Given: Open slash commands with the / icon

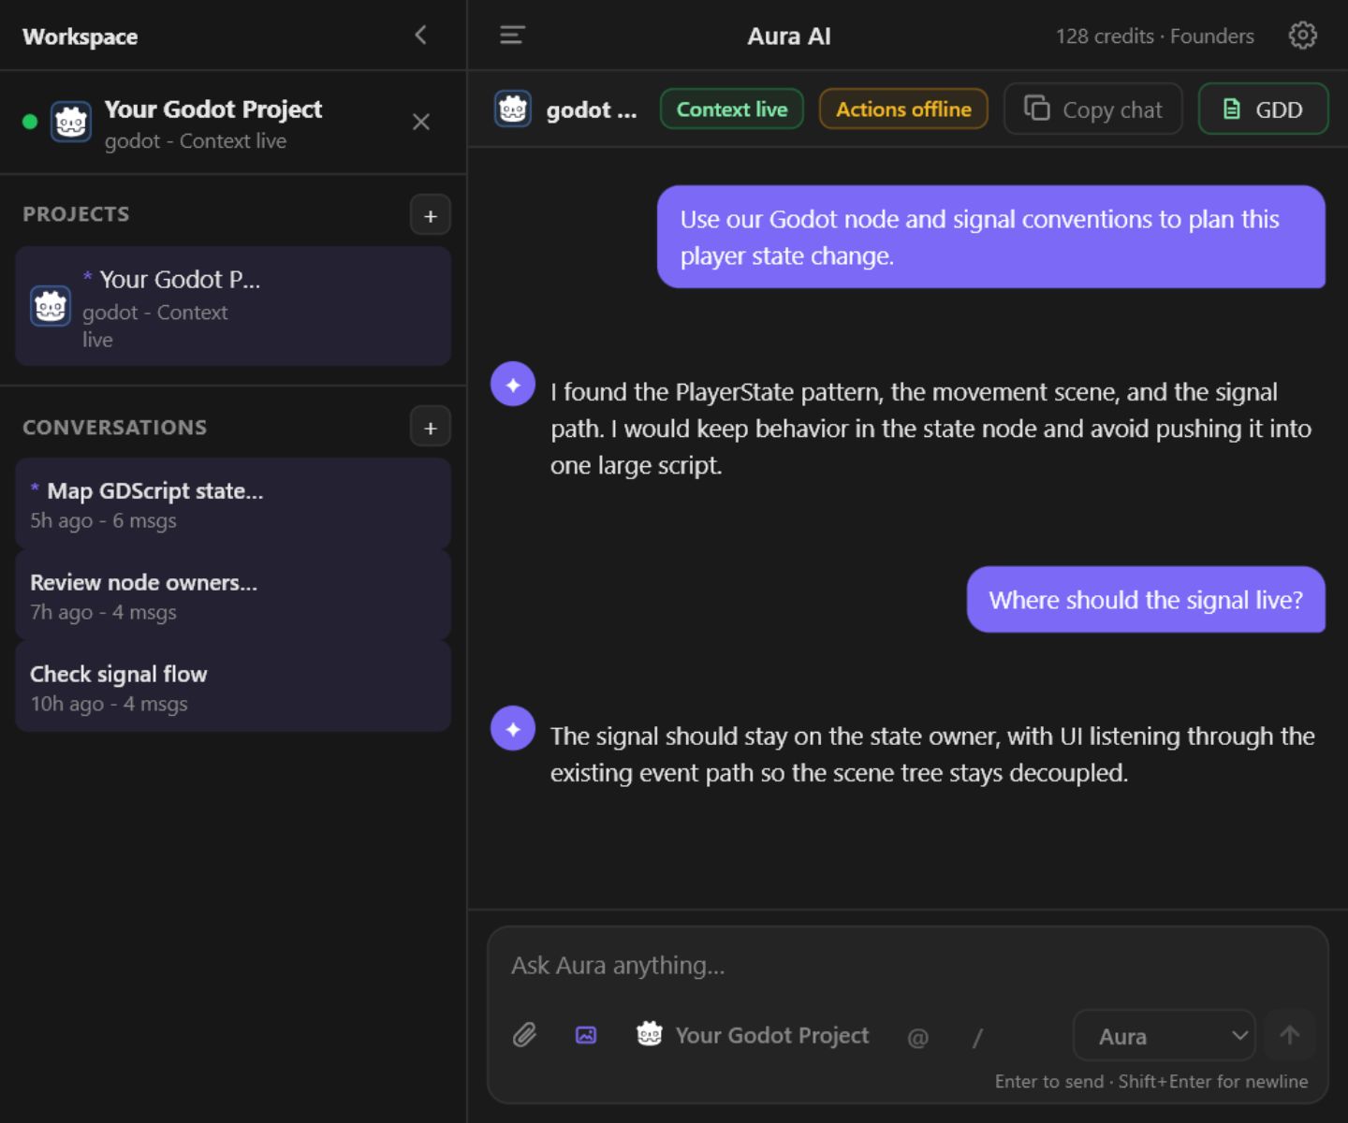Looking at the screenshot, I should (x=977, y=1037).
